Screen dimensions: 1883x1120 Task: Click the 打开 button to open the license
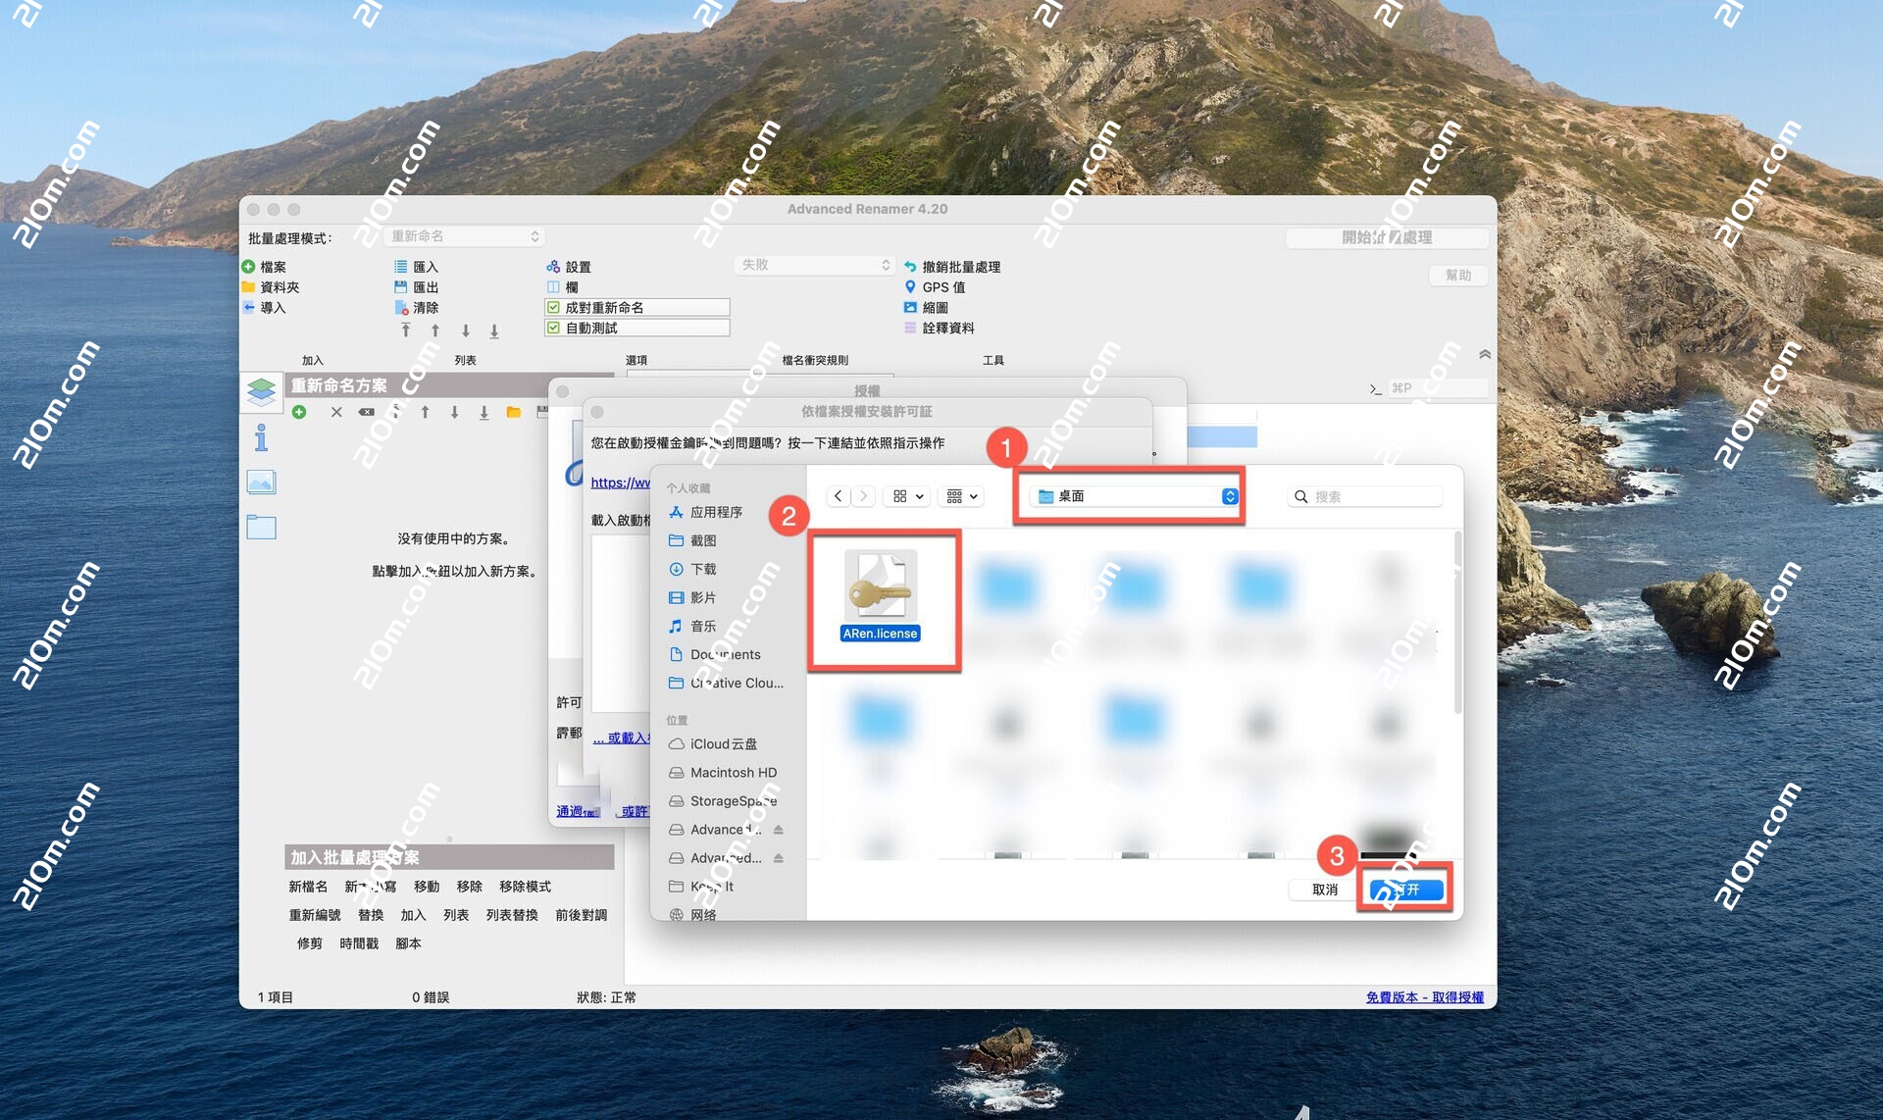click(x=1405, y=889)
